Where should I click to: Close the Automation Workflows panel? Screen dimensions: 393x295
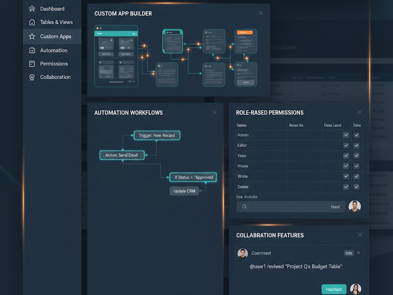(x=215, y=113)
